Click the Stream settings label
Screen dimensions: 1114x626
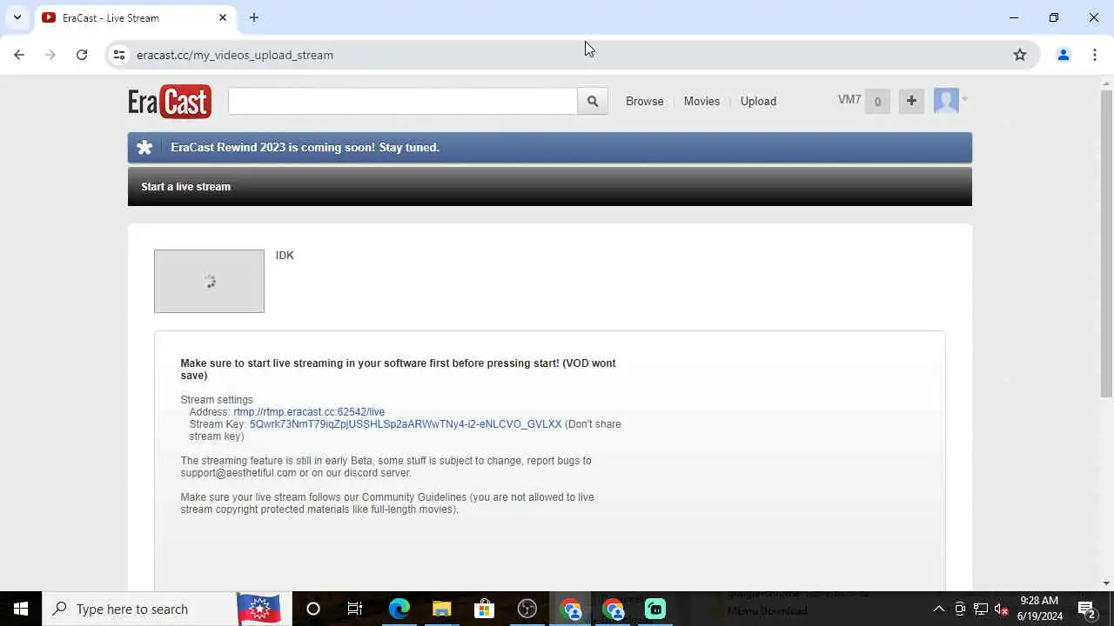tap(217, 399)
